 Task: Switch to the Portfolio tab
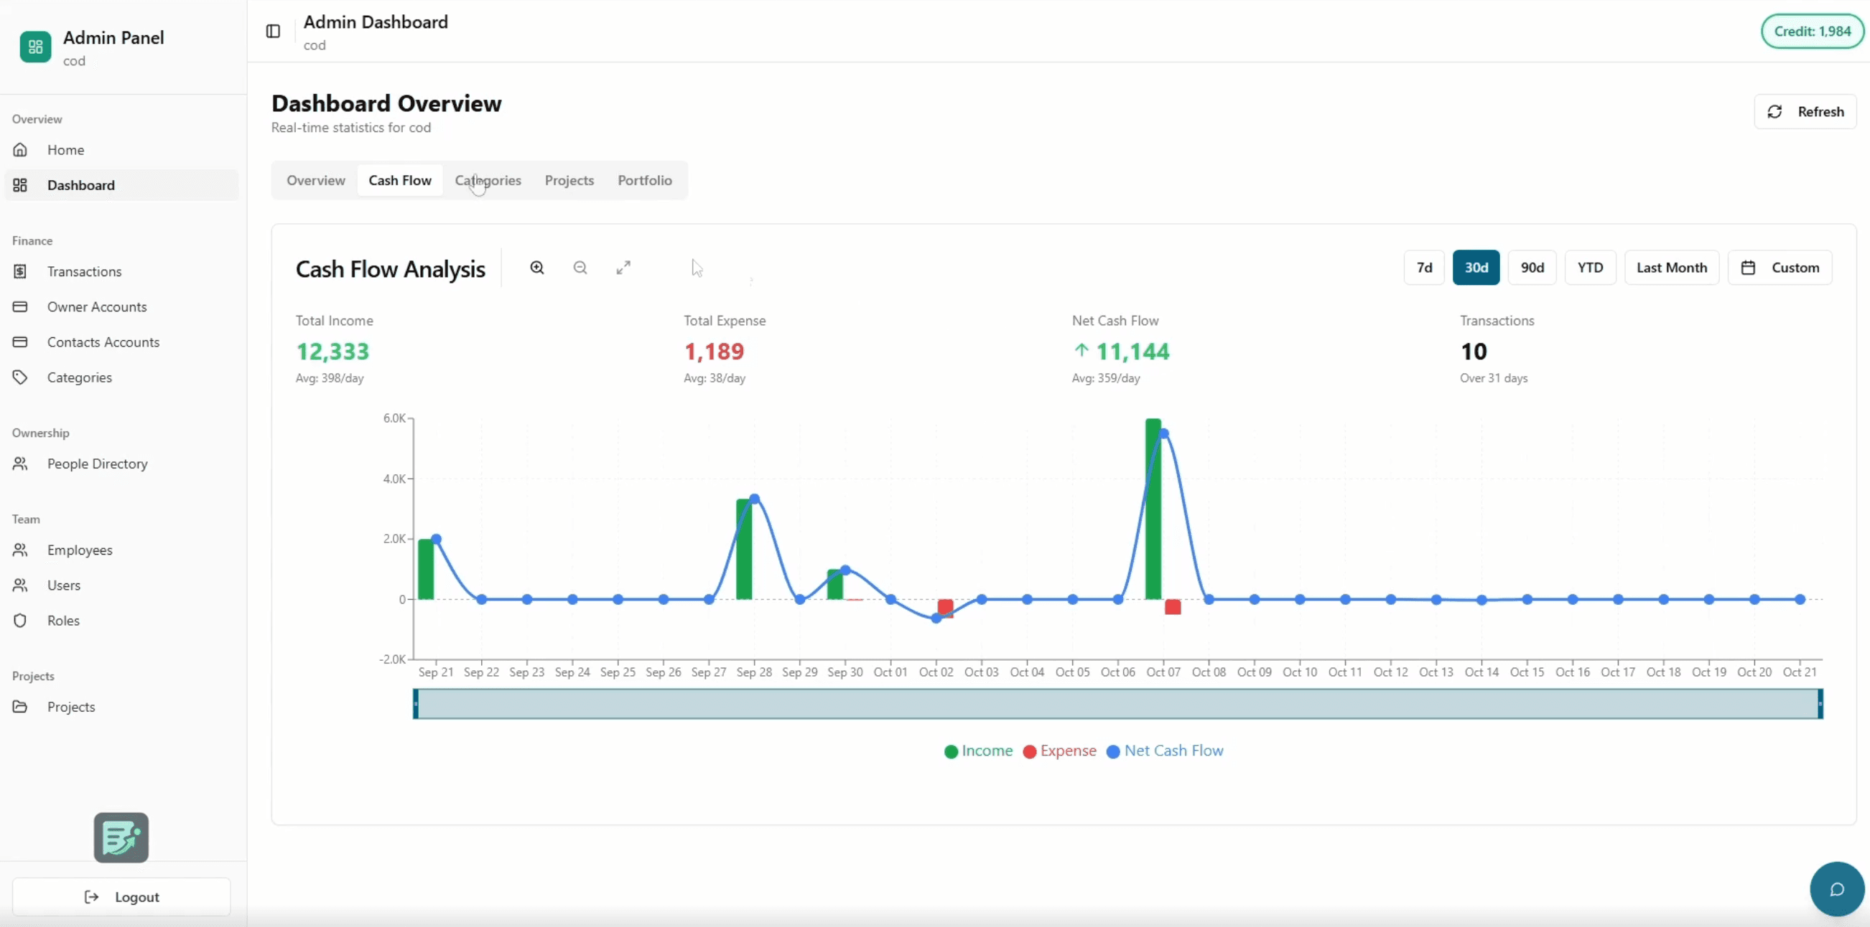pyautogui.click(x=645, y=181)
